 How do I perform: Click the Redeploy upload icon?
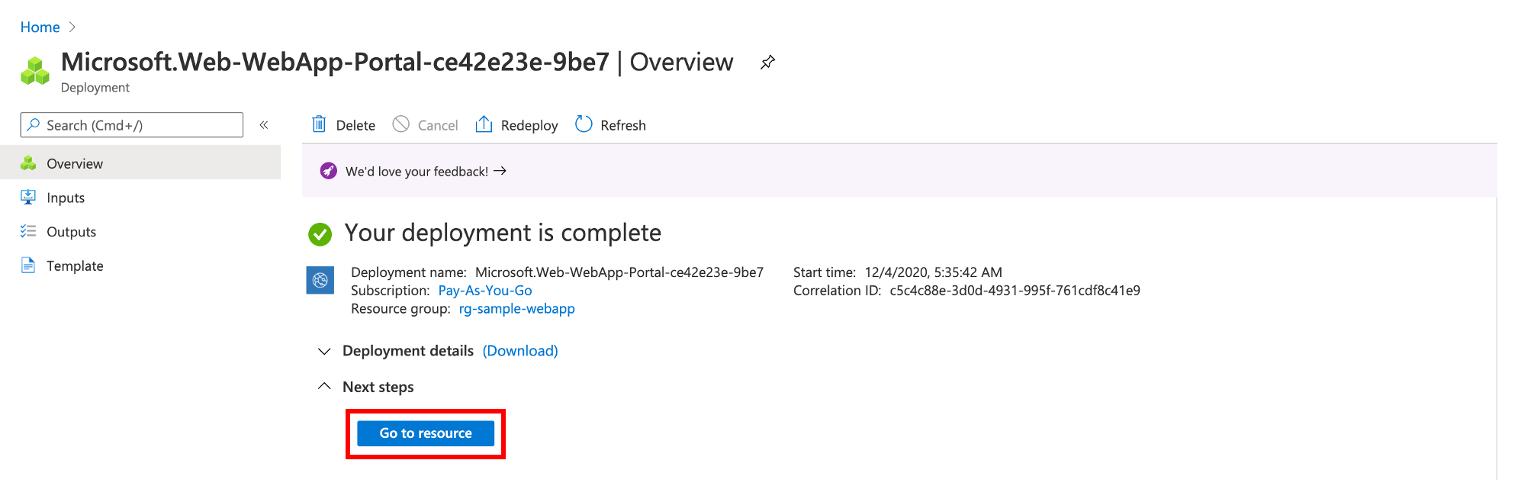(x=484, y=124)
